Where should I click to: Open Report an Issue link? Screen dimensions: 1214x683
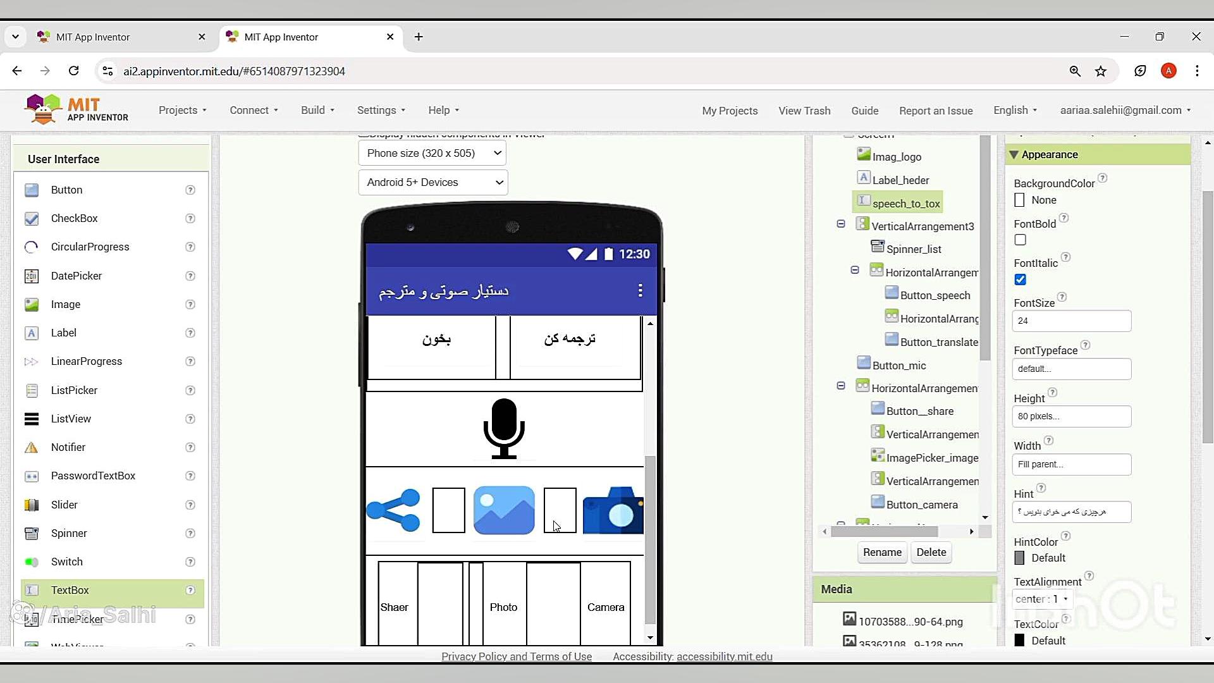[936, 111]
